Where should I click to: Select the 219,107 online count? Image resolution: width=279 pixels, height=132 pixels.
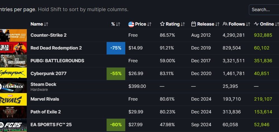263,99
